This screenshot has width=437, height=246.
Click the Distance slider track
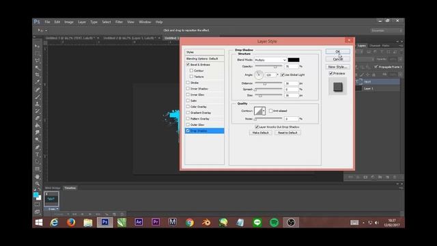268,83
